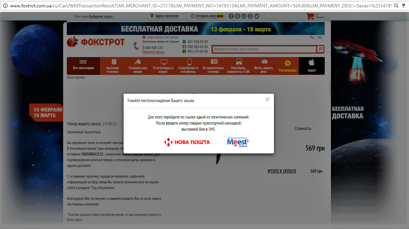Viewport: 409px width, 229px height.
Task: Open 'Смартфоны и телефоны' category
Action: (188, 66)
